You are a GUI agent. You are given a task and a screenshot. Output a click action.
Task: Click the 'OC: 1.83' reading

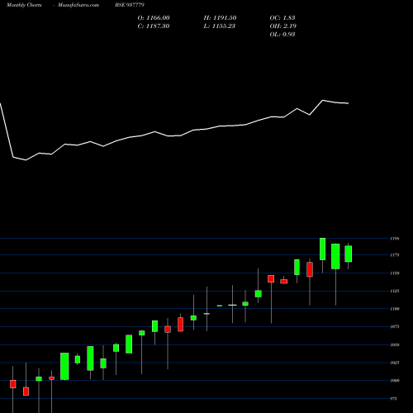tap(282, 18)
